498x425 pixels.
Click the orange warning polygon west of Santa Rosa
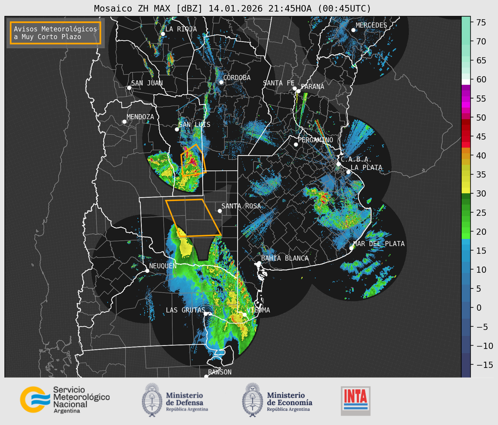click(193, 218)
